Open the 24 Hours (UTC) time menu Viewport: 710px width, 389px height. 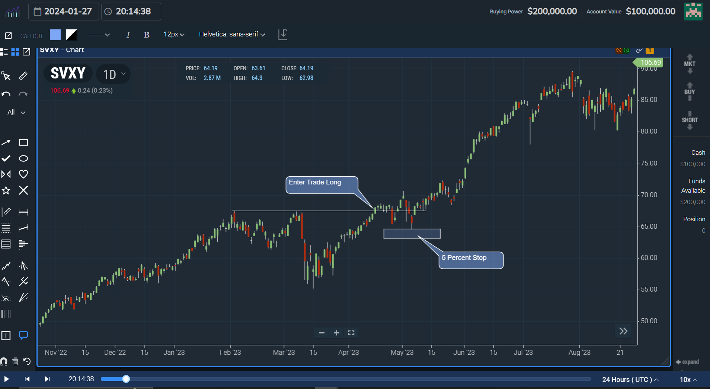[x=630, y=379]
